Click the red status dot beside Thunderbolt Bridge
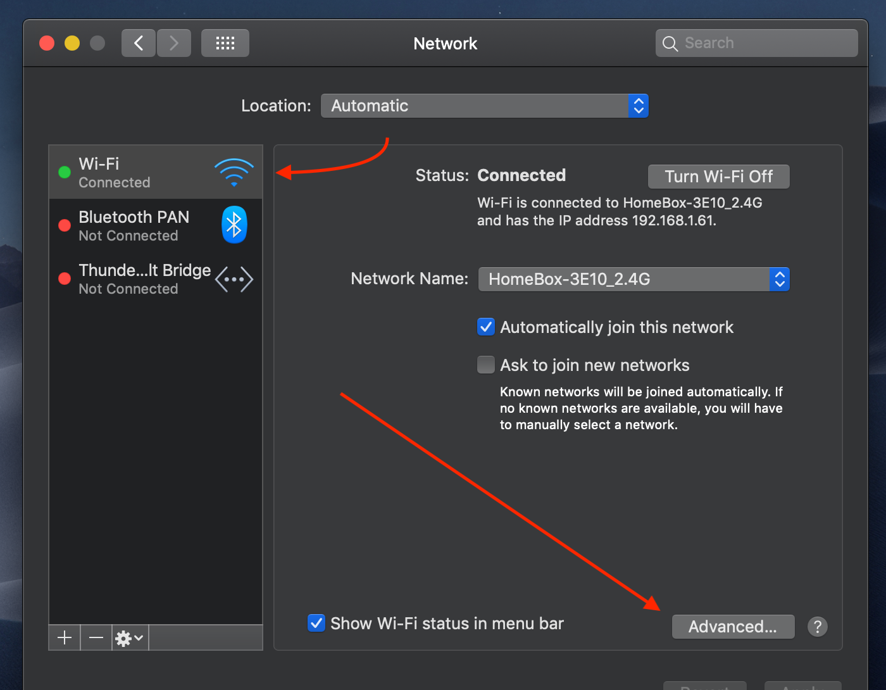 (65, 279)
